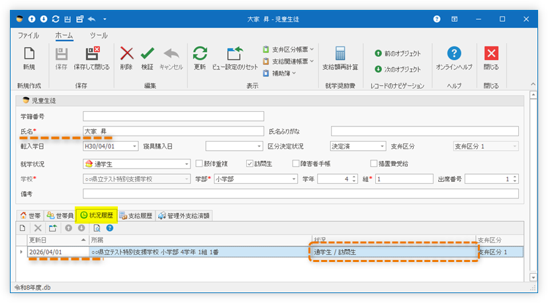
Task: Uncheck the 訪問生 checkbox
Action: 250,163
